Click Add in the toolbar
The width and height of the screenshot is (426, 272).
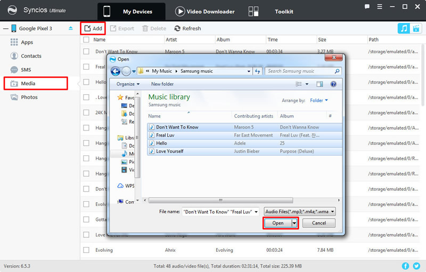93,29
